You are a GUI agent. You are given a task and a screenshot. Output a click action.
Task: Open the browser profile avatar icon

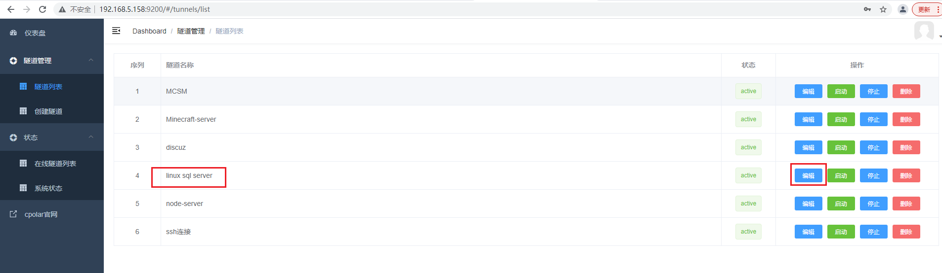click(902, 9)
